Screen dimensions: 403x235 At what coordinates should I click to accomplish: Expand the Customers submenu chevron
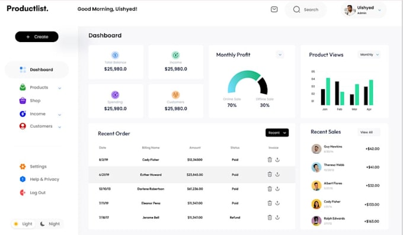click(x=60, y=127)
